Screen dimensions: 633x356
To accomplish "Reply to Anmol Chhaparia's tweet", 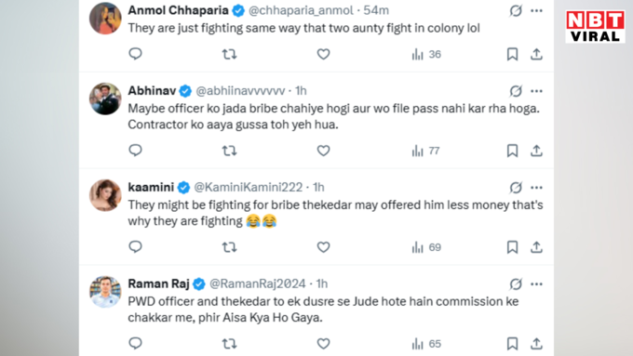I will pyautogui.click(x=135, y=54).
